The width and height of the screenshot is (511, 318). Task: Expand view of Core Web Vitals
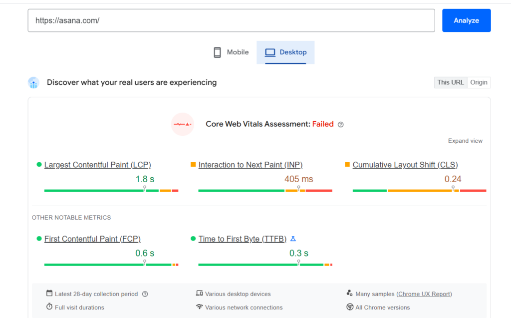point(465,141)
